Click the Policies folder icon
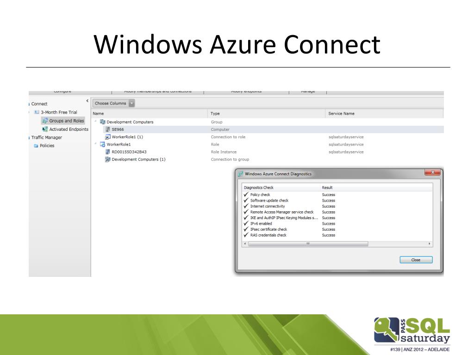This screenshot has width=474, height=355. tap(36, 146)
